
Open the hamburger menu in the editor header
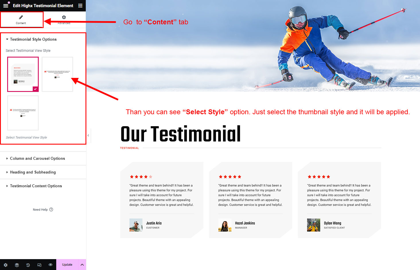[6, 6]
